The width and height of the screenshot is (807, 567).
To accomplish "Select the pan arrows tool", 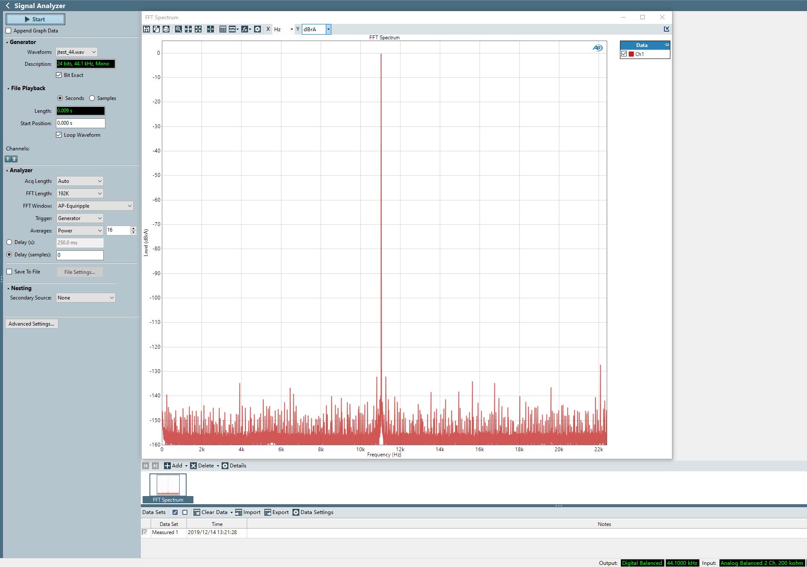I will click(188, 29).
